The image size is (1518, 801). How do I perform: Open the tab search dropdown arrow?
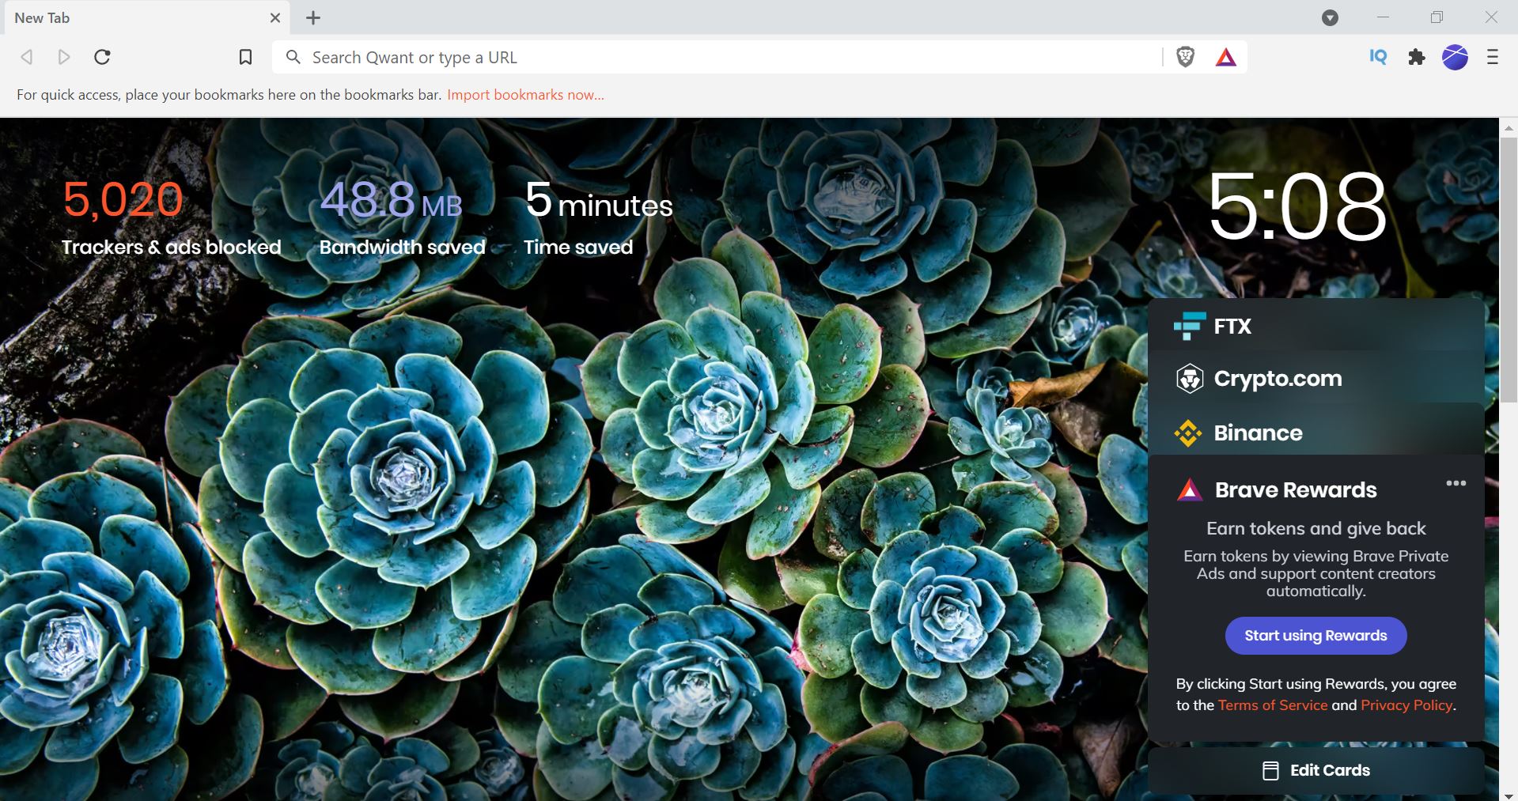pos(1331,17)
